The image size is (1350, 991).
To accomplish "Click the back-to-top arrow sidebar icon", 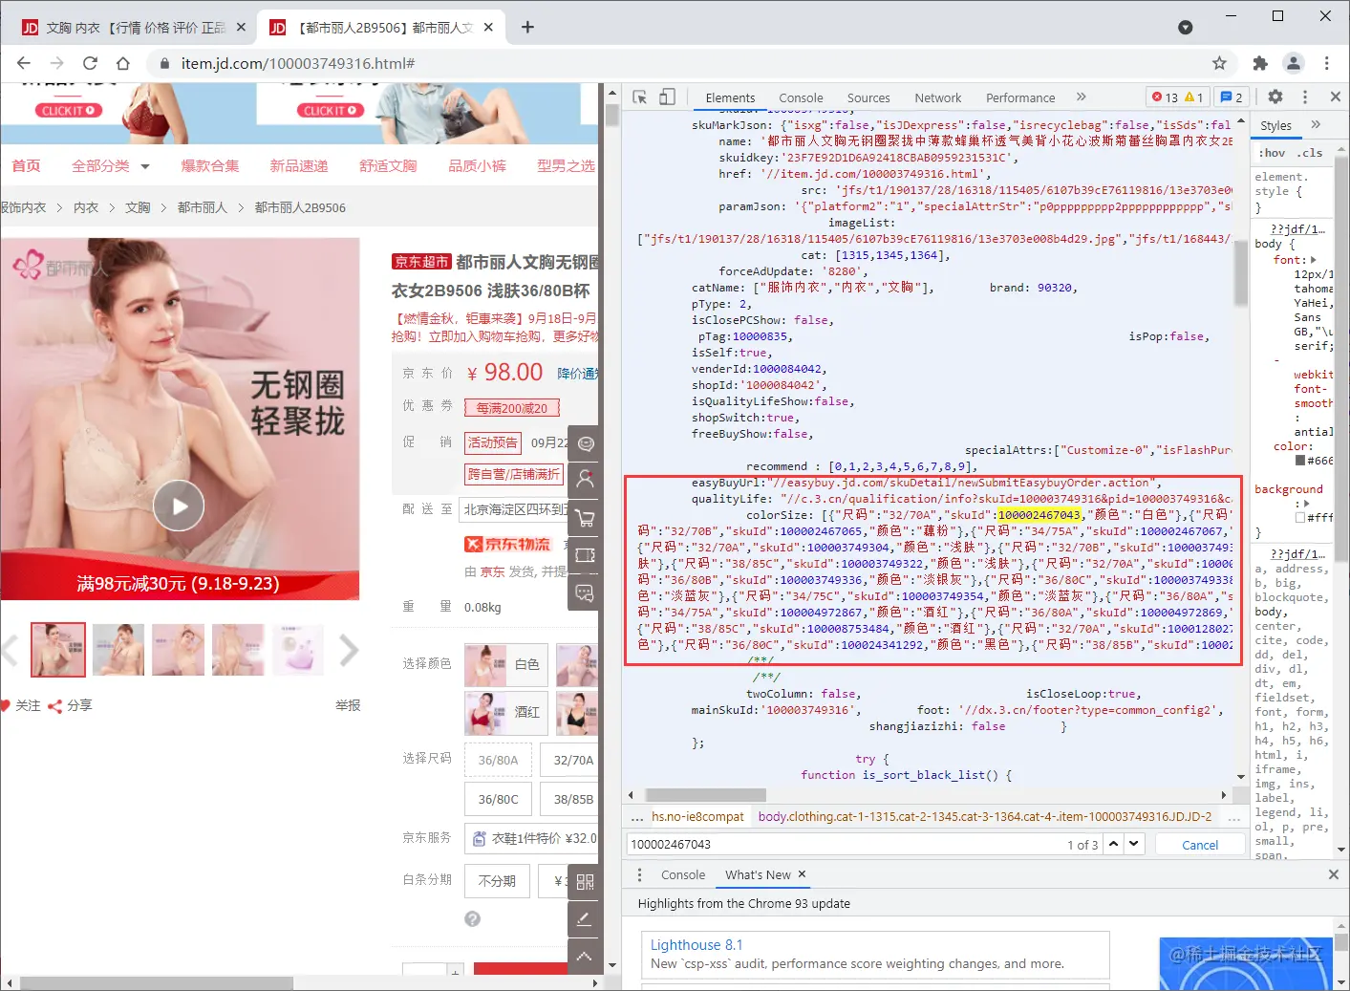I will pyautogui.click(x=585, y=957).
